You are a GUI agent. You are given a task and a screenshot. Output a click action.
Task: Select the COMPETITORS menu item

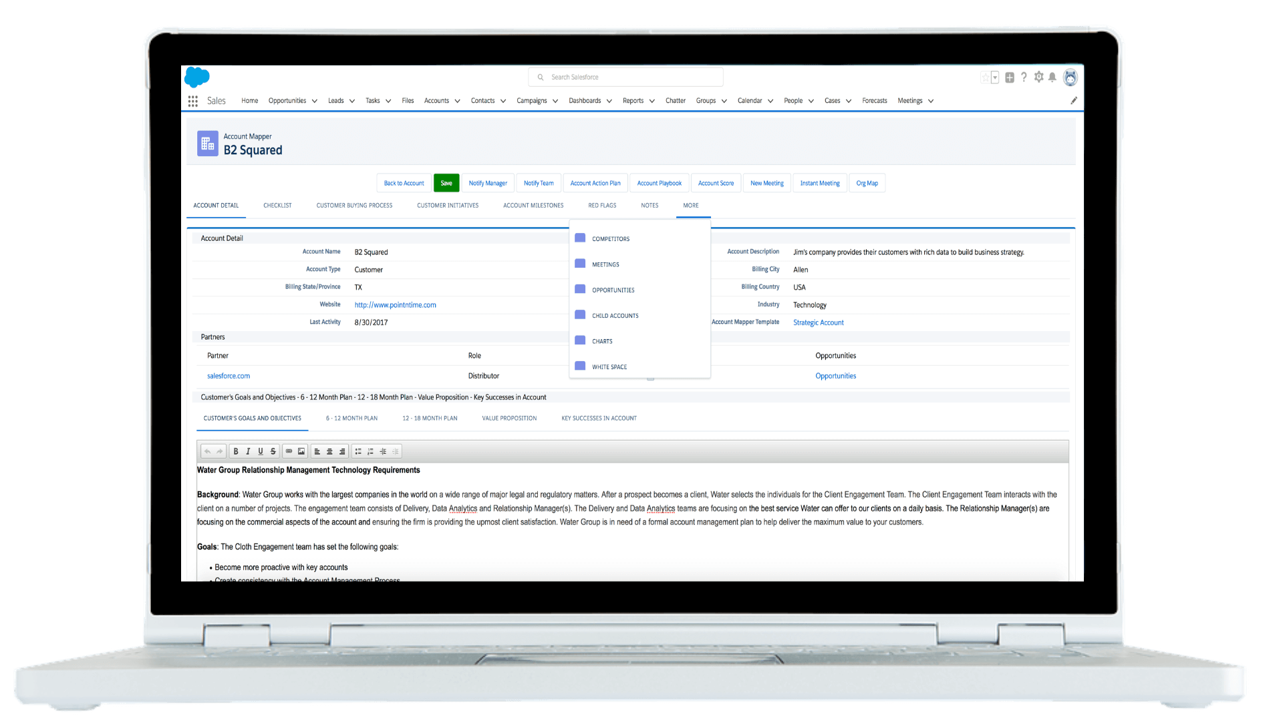click(611, 238)
